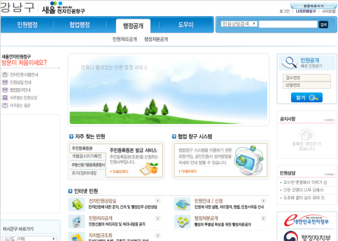Open the 오수전 맨홀에서 악취가 심 item
This screenshot has width=338, height=241.
click(x=305, y=183)
